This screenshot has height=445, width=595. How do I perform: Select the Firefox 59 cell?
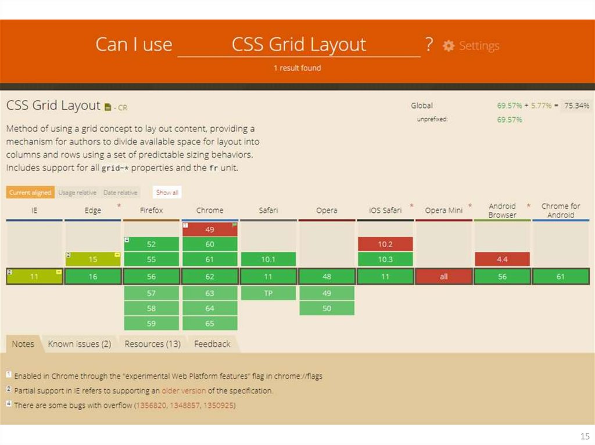(x=152, y=323)
